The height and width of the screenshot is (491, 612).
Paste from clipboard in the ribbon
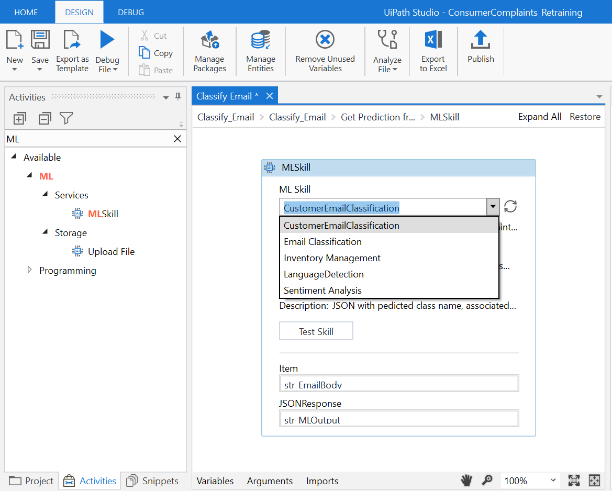(155, 70)
